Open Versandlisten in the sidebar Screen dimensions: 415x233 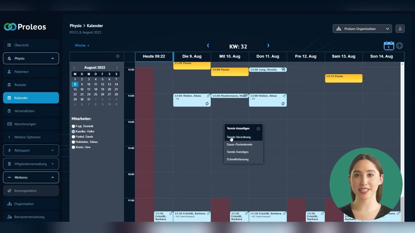[31, 111]
